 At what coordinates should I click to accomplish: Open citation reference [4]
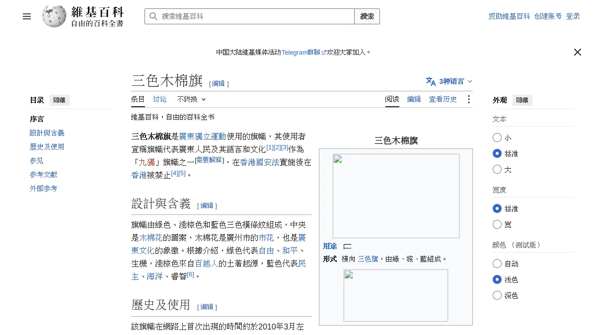click(174, 173)
